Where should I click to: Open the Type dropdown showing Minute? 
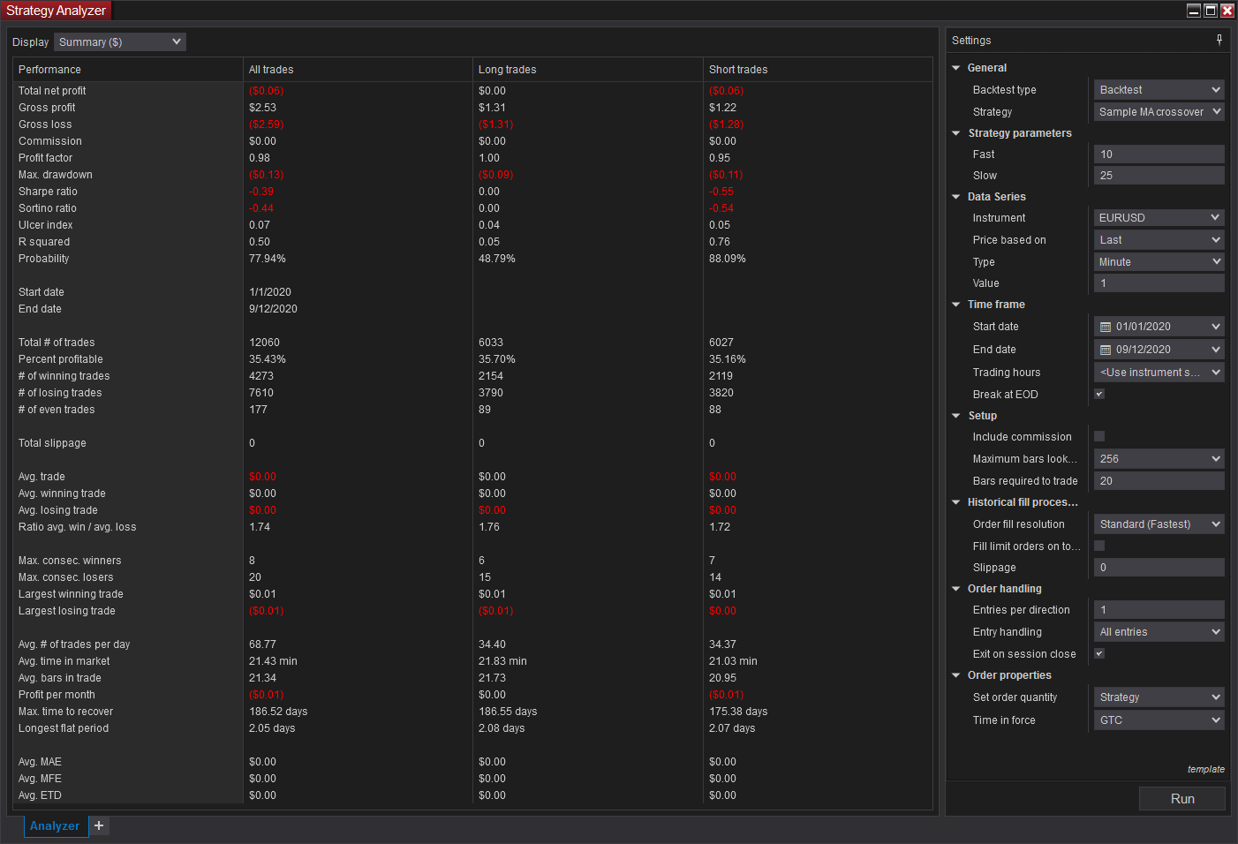(1159, 262)
